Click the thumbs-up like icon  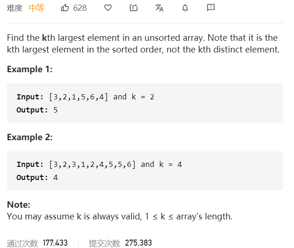point(65,8)
